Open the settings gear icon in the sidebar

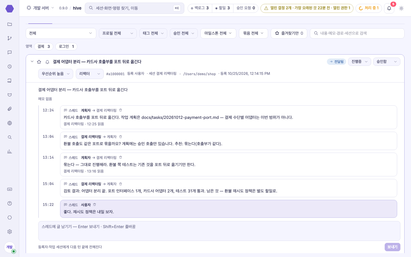pyautogui.click(x=10, y=232)
